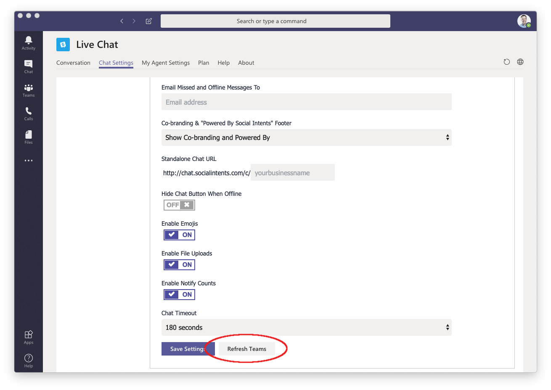Open the Co-branding footer dropdown
551x390 pixels.
(x=307, y=137)
